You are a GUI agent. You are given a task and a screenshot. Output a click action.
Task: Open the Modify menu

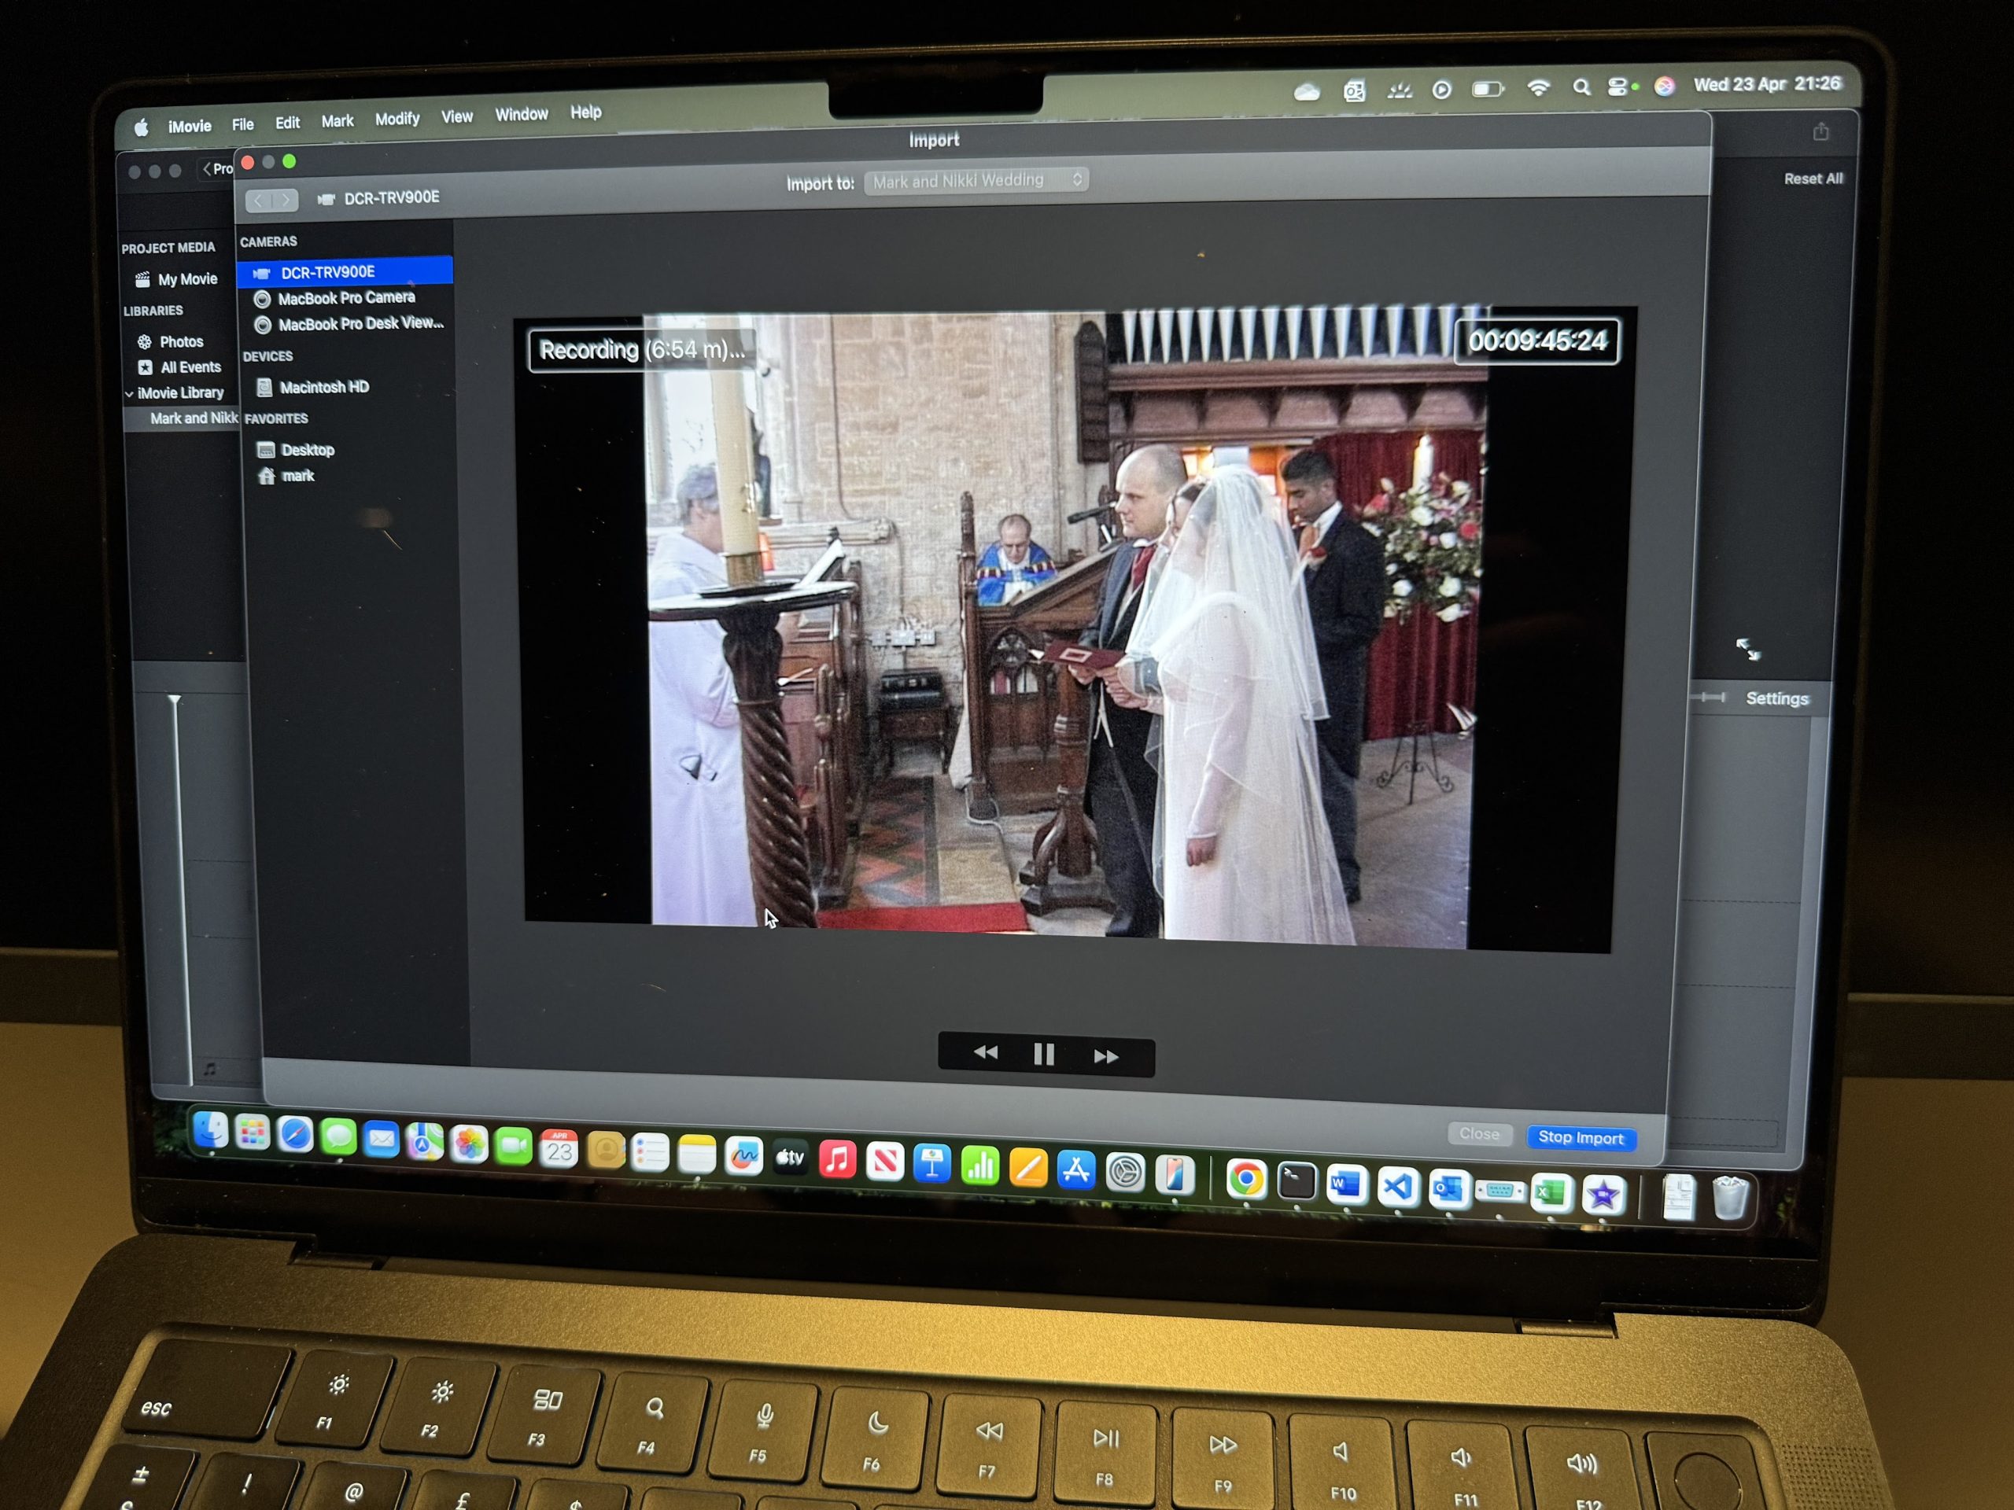tap(397, 117)
